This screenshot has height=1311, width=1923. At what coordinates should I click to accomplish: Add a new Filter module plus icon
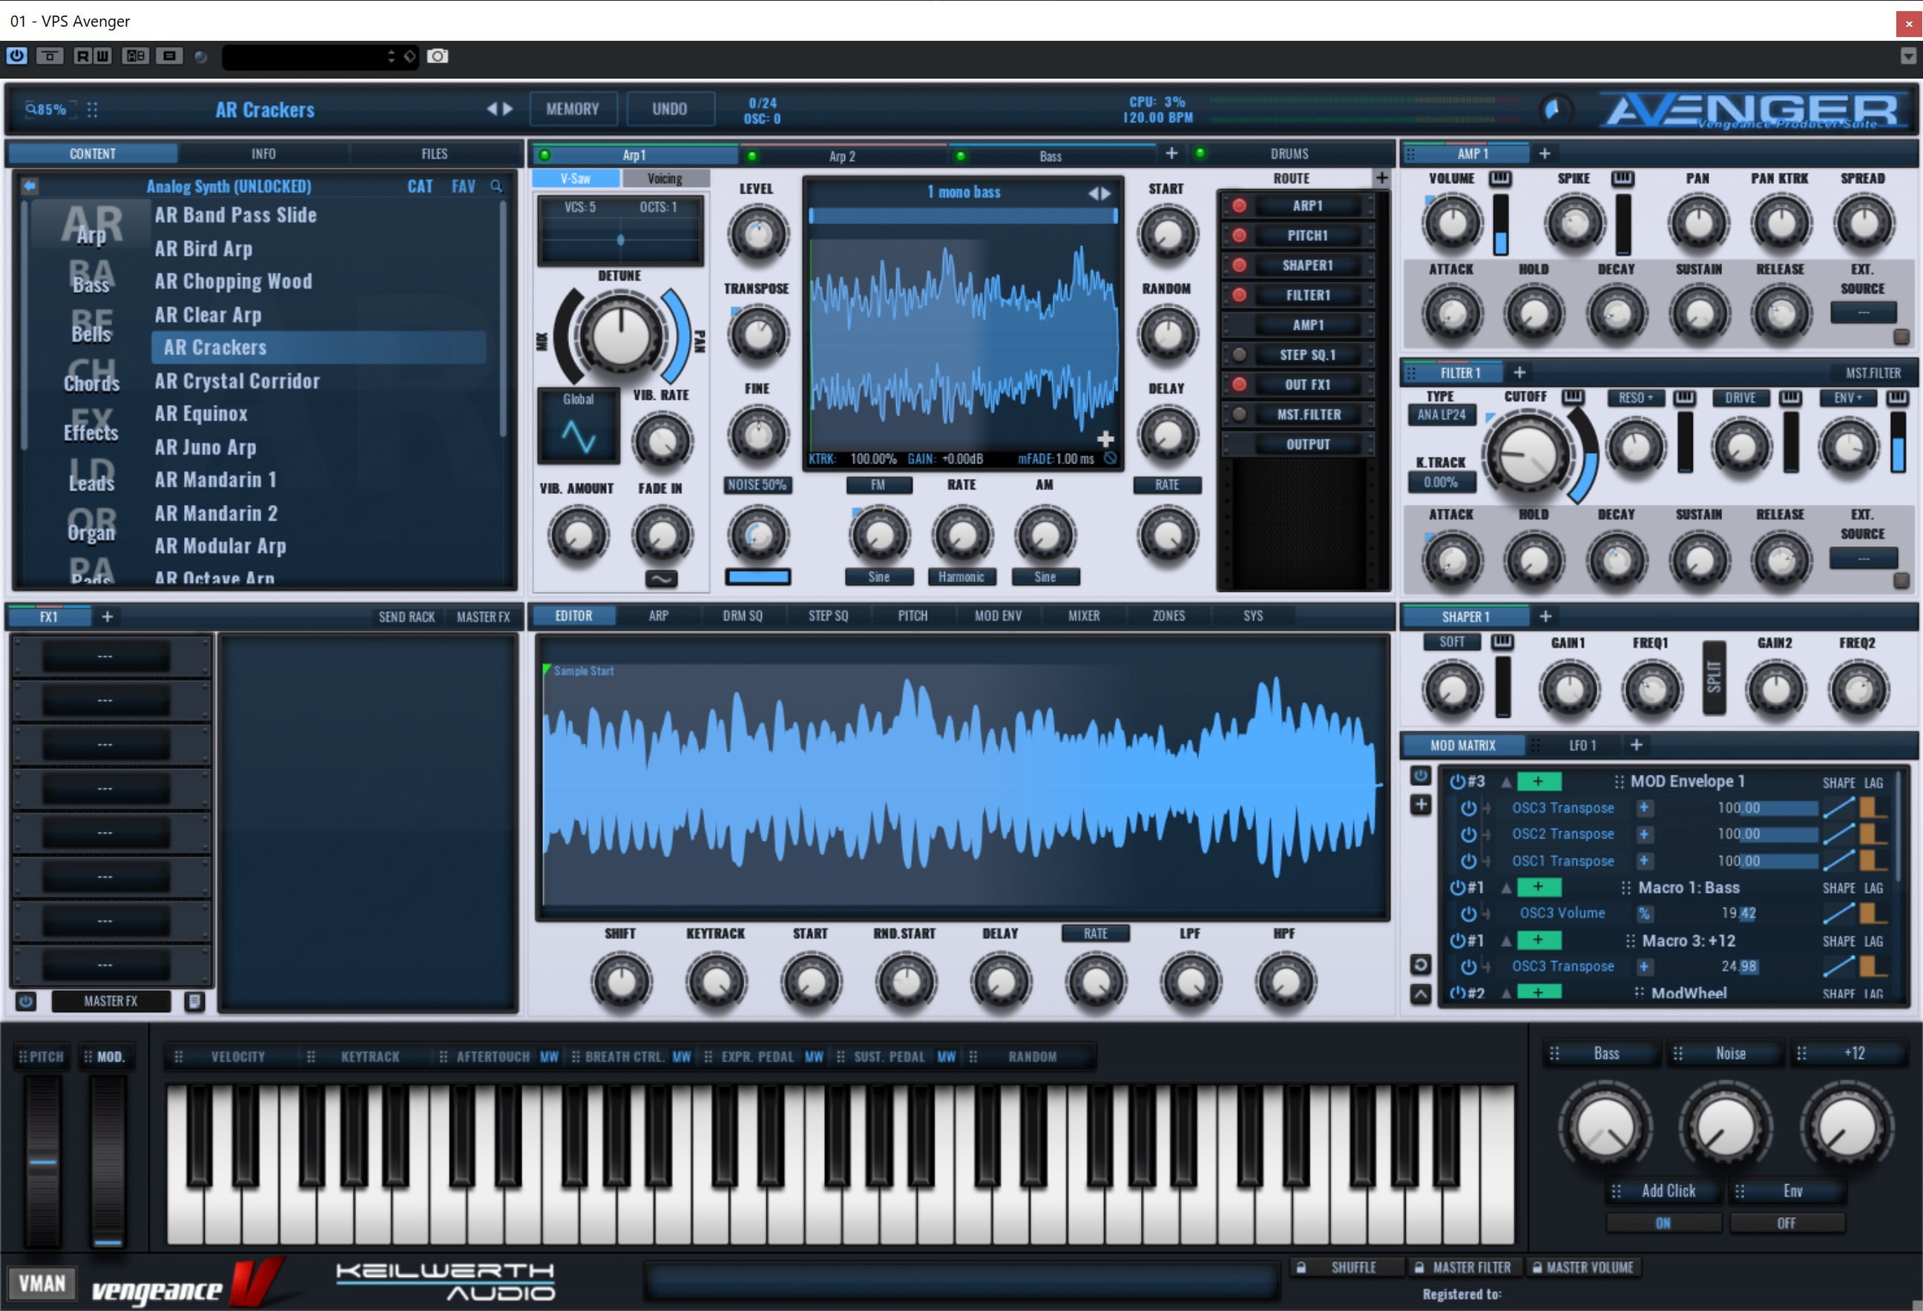pyautogui.click(x=1519, y=373)
